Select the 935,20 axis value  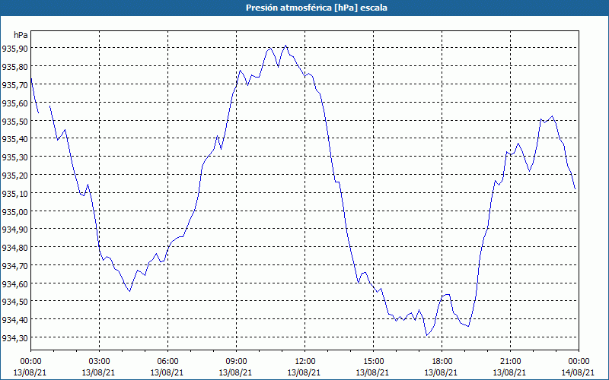pyautogui.click(x=14, y=176)
